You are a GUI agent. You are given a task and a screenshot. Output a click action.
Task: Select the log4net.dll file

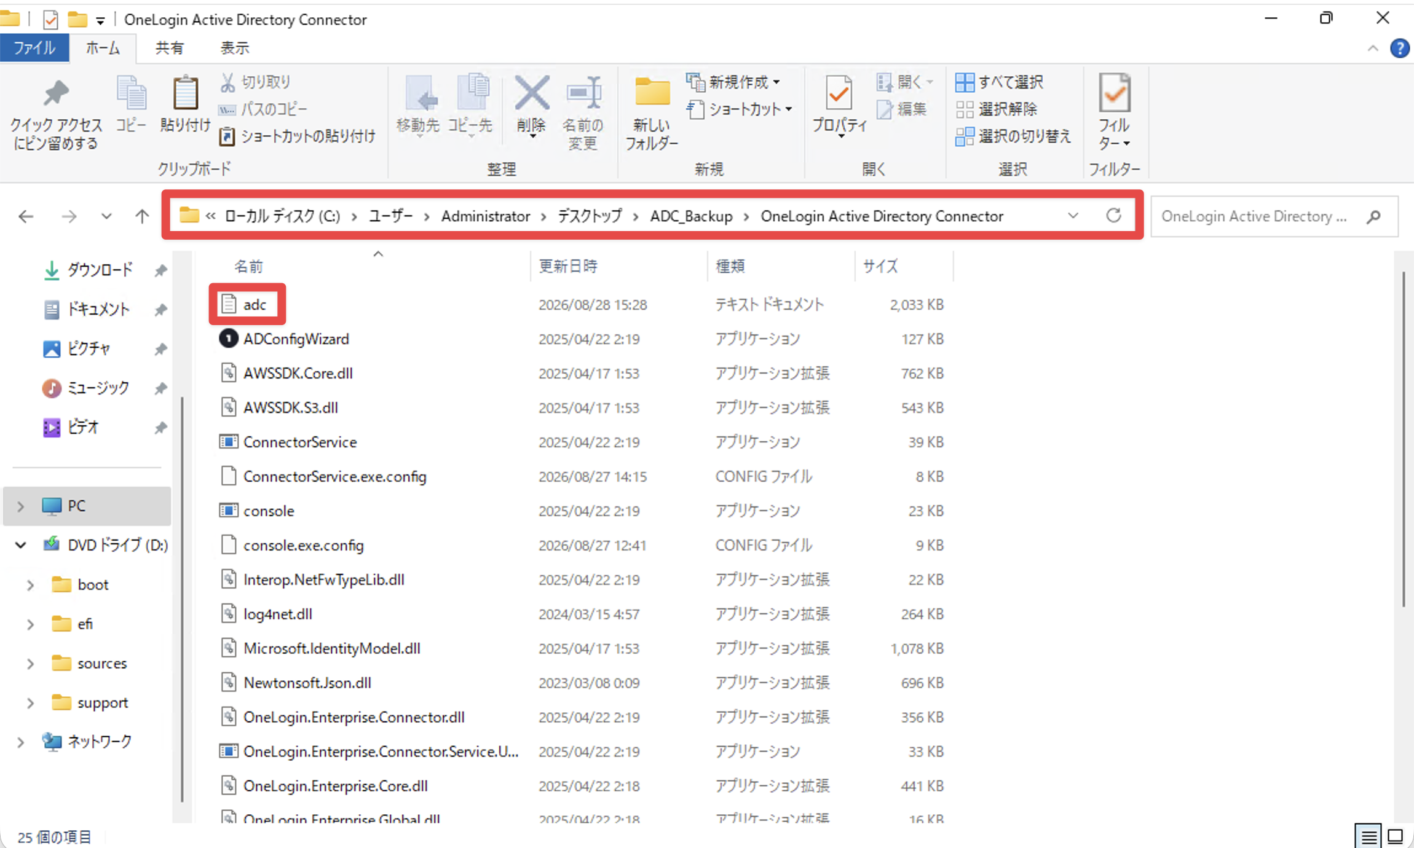point(277,614)
